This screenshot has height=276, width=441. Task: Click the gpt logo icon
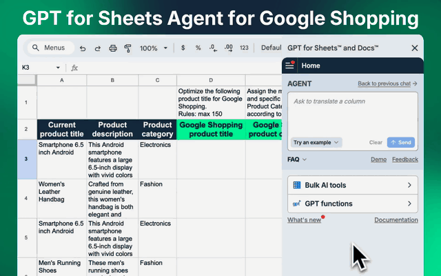coord(297,204)
